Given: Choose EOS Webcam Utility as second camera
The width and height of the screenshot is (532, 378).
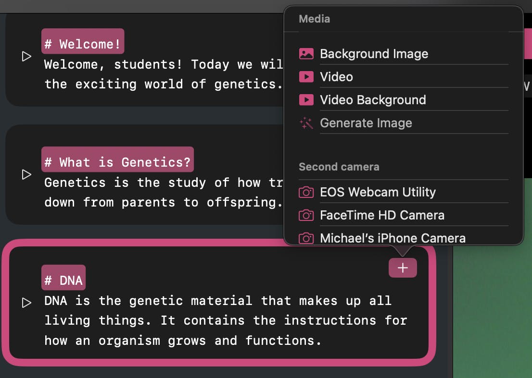Looking at the screenshot, I should 378,192.
